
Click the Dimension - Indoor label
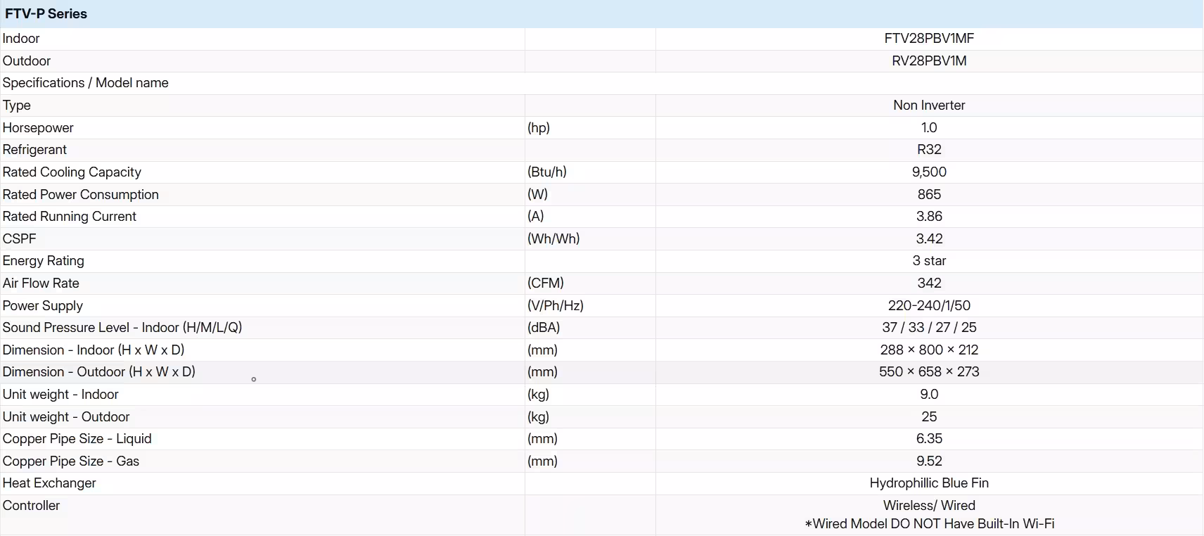coord(94,350)
